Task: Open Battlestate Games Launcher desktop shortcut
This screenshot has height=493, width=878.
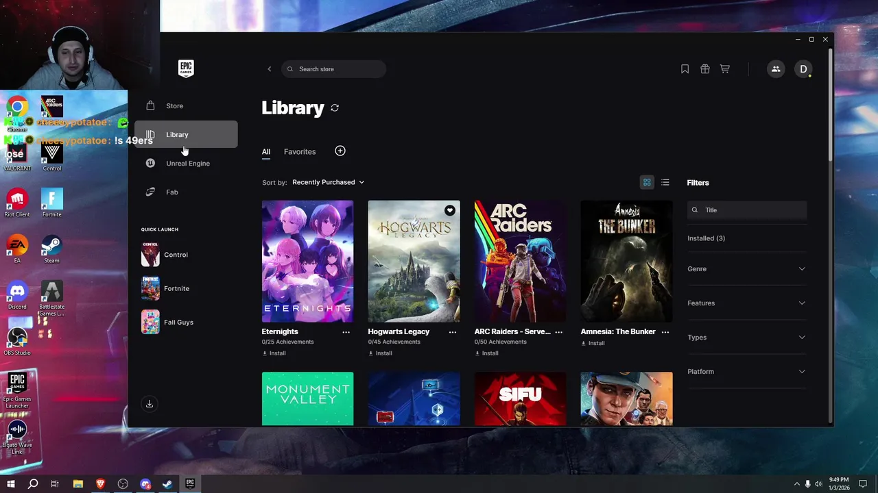Action: 51,299
